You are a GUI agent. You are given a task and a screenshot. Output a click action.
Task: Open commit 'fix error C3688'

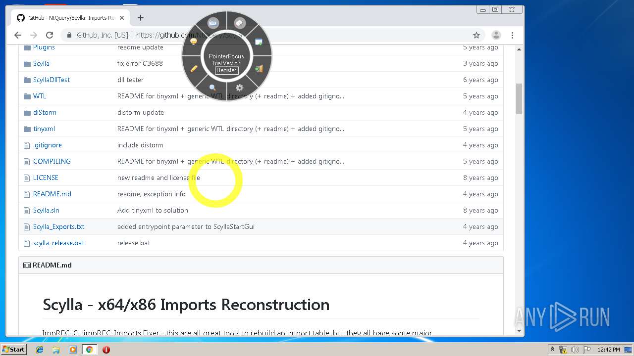[x=140, y=63]
